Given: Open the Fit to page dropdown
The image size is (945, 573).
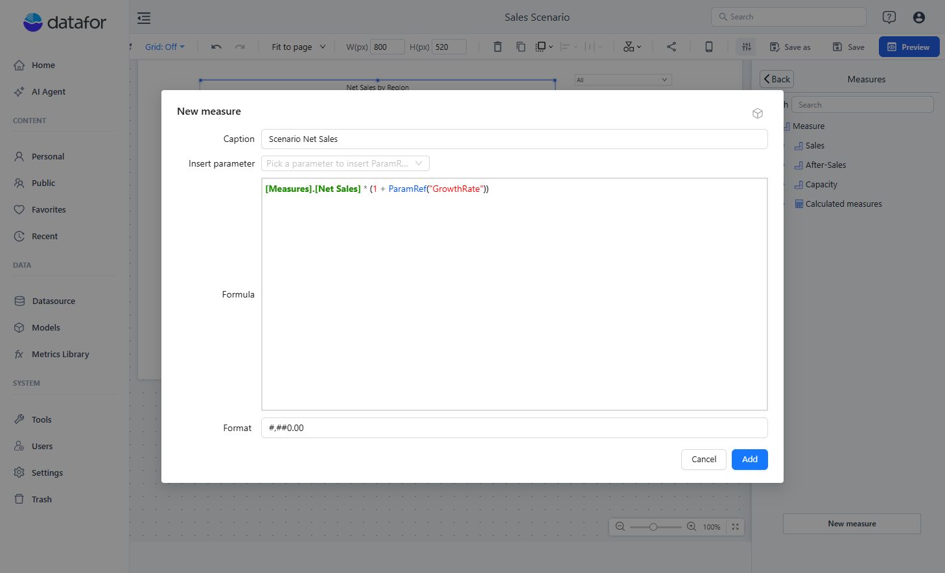Looking at the screenshot, I should pos(299,47).
